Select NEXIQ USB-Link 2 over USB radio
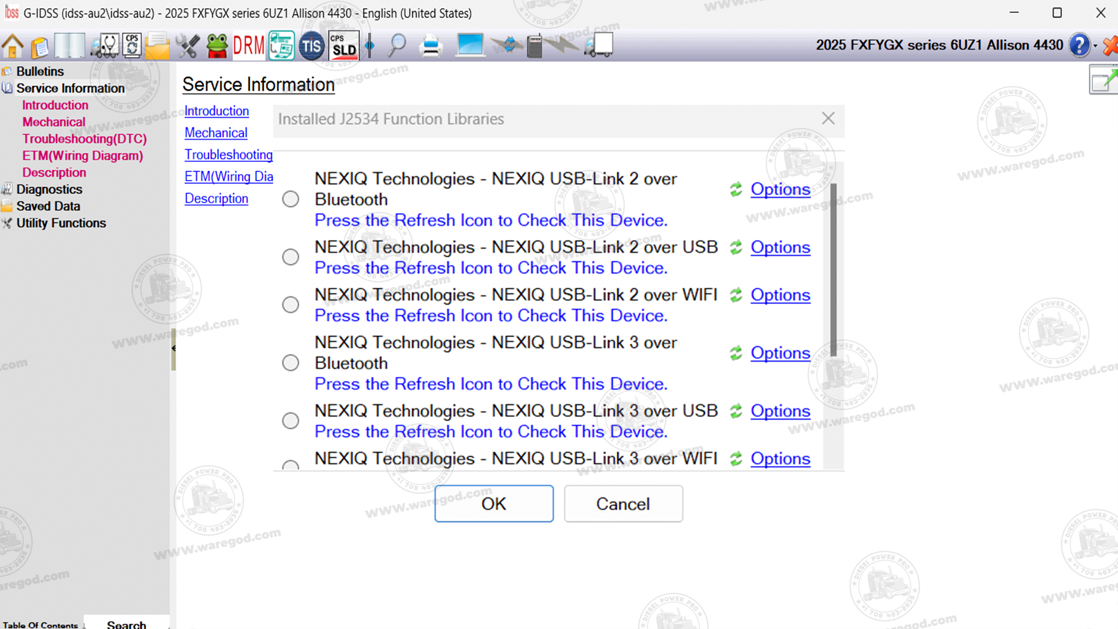1118x629 pixels. [x=291, y=257]
